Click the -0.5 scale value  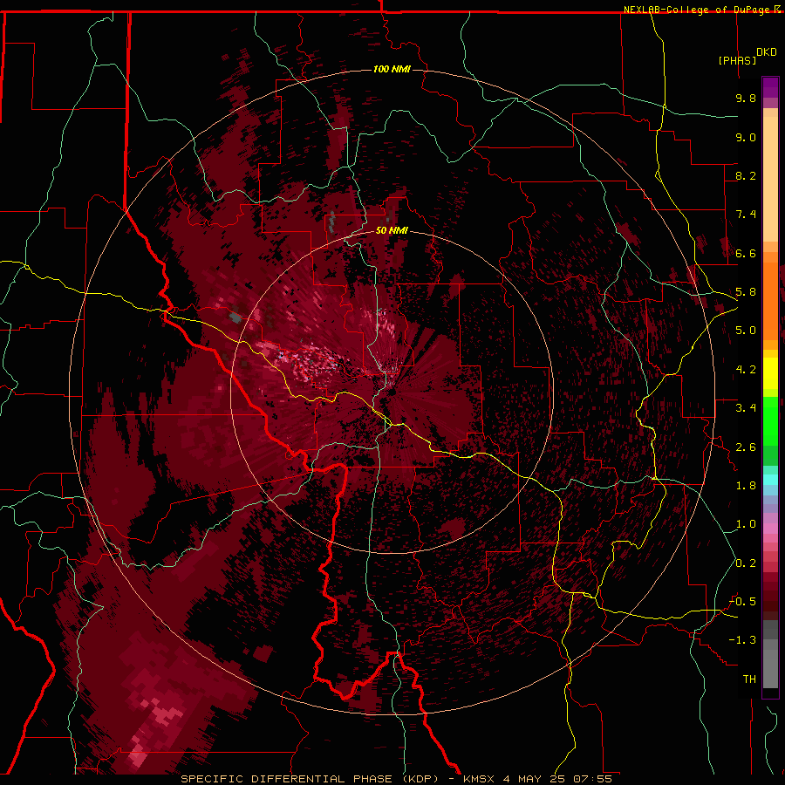click(742, 602)
